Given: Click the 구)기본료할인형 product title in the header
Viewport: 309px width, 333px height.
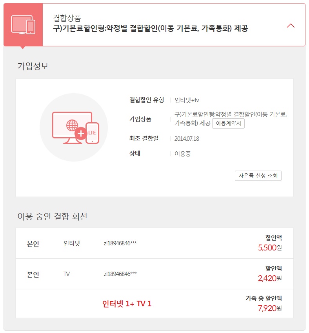Looking at the screenshot, I should point(150,29).
